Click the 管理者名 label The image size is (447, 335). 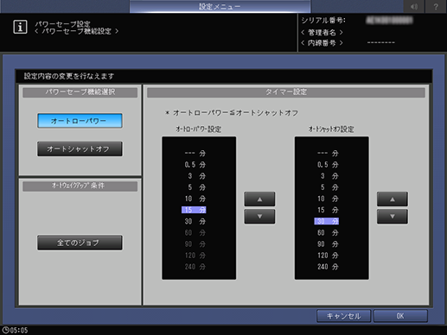tap(322, 32)
